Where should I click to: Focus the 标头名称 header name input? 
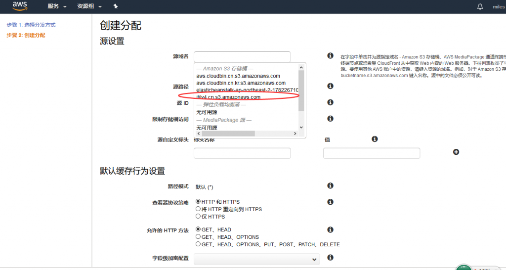[242, 153]
